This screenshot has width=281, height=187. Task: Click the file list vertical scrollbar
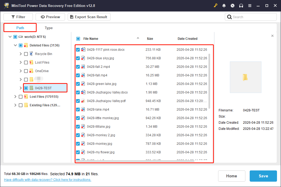[x=209, y=81]
